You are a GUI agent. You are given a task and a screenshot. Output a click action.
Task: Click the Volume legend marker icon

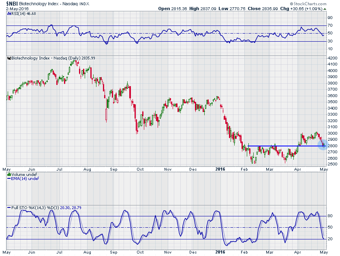[9, 174]
